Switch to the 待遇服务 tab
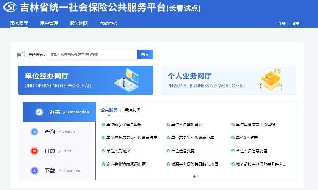Image resolution: width=318 pixels, height=190 pixels. click(x=132, y=110)
